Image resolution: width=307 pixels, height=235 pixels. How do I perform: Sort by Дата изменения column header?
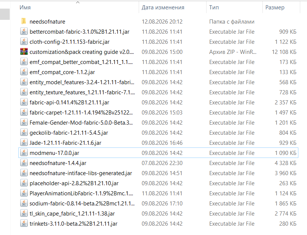pos(163,7)
